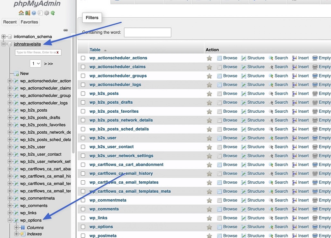Click the navigation panel vertical scrollbar
The image size is (331, 238).
(x=73, y=94)
